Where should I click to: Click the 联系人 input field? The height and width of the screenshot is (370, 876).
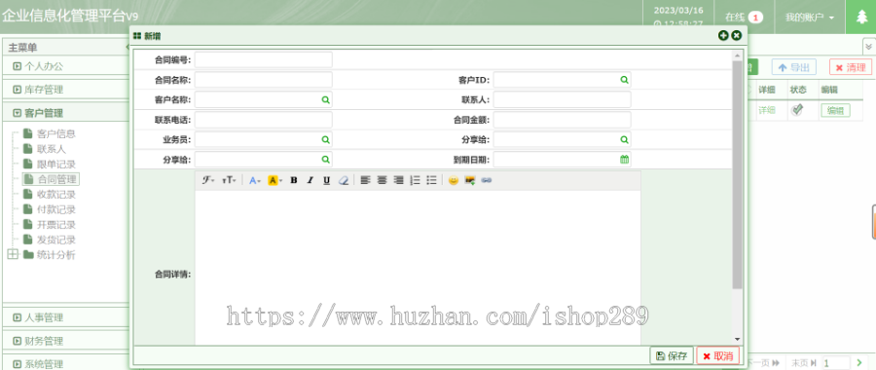[562, 100]
